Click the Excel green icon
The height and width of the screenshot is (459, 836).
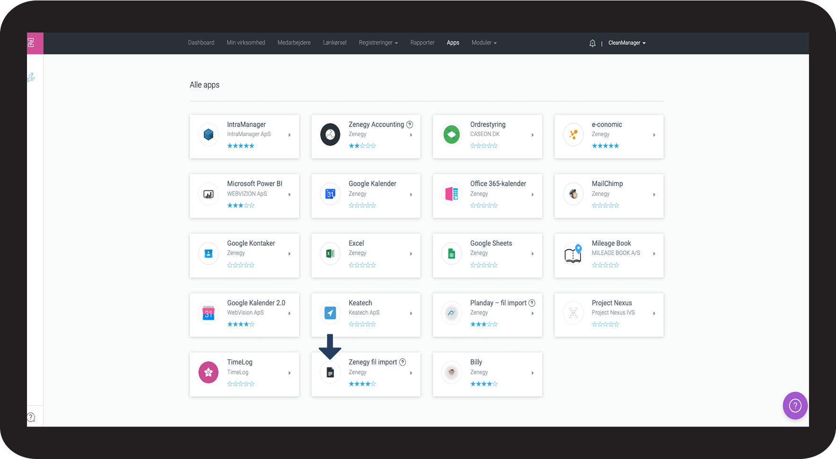coord(330,254)
